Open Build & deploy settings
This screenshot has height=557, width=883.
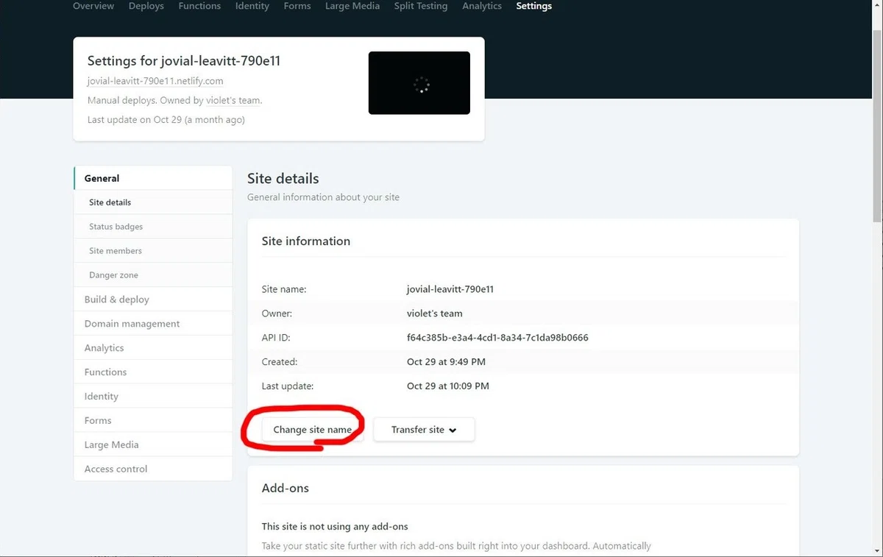(x=153, y=299)
